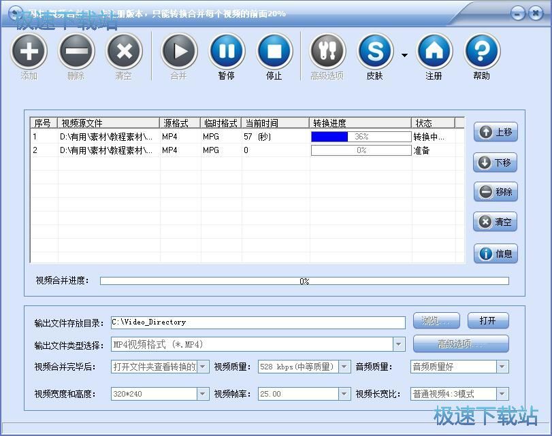Stop conversion with the 停止 icon
This screenshot has height=436, width=552.
[x=274, y=52]
